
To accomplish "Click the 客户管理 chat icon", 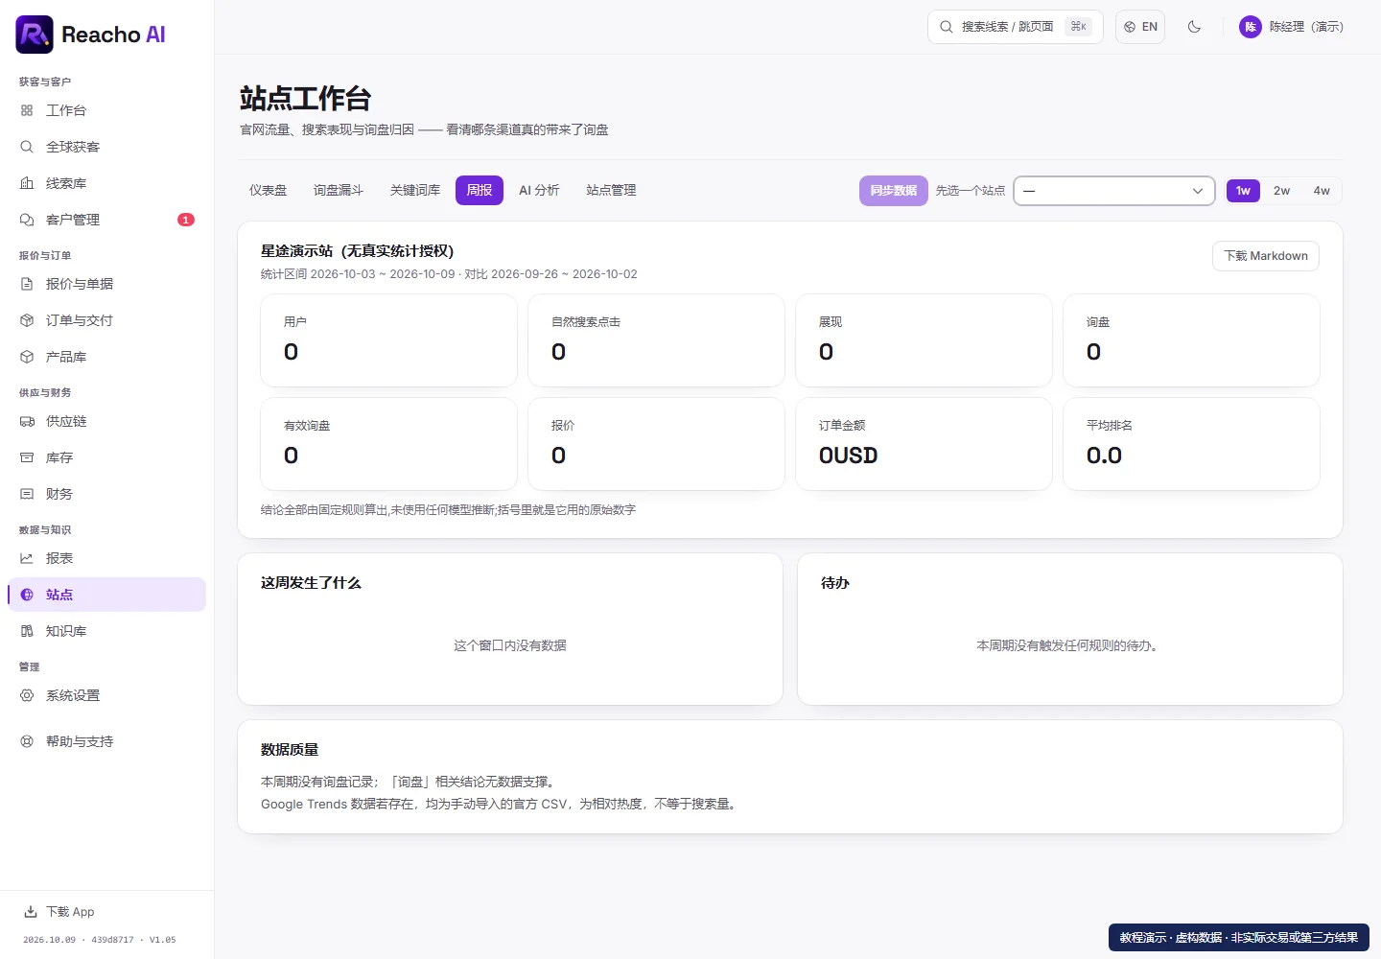I will (27, 220).
